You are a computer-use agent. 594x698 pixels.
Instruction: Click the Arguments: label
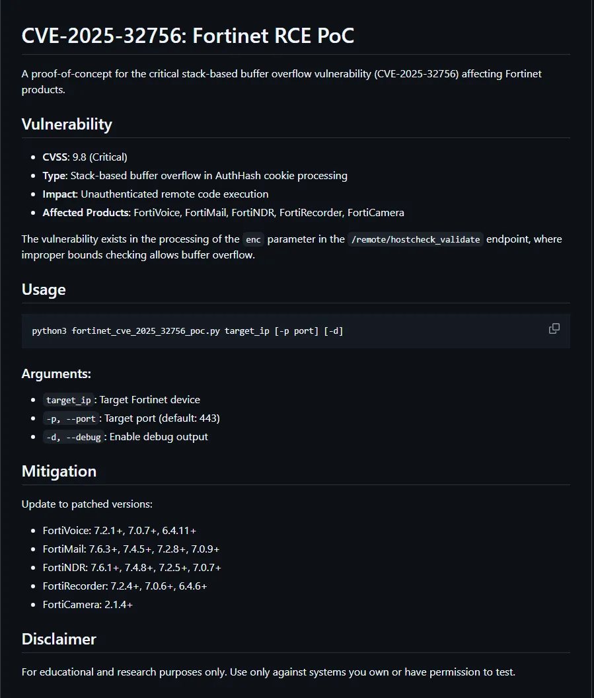tap(56, 374)
